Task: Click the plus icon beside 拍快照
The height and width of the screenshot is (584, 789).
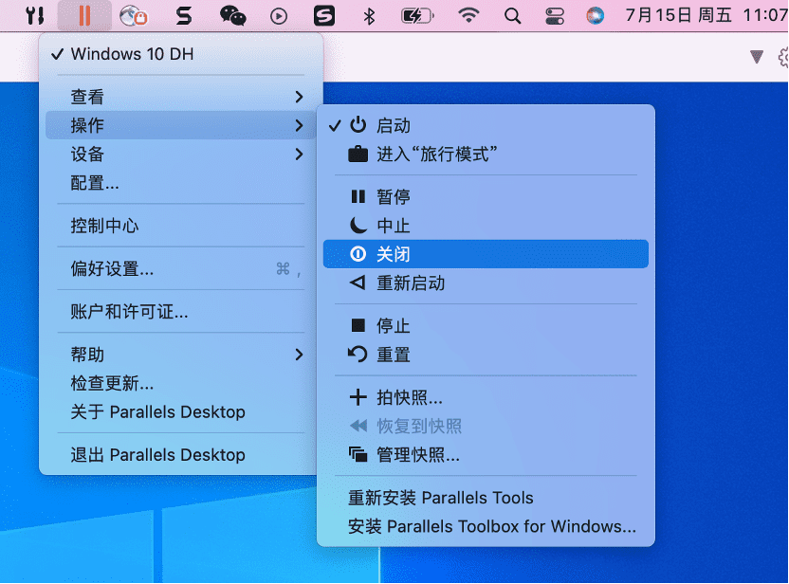Action: click(358, 398)
